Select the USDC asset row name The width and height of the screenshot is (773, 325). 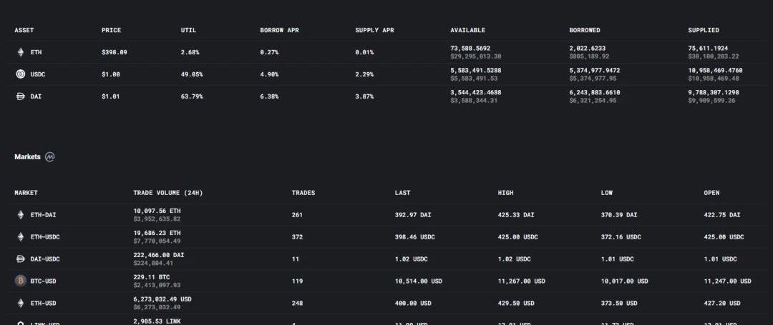click(x=38, y=74)
